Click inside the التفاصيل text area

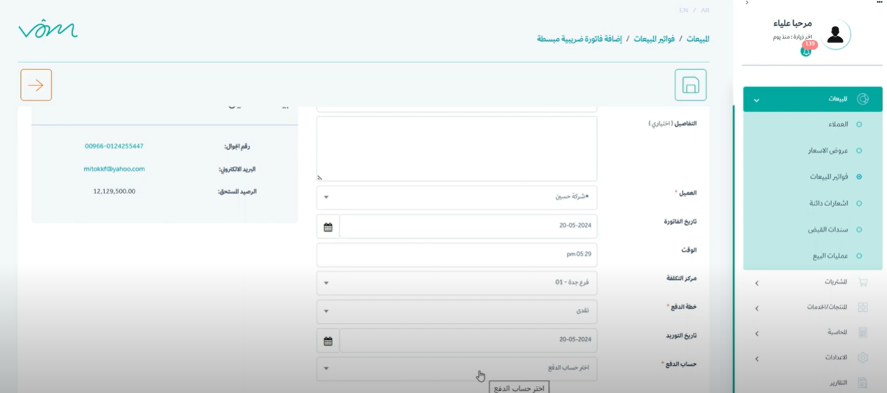tap(457, 149)
